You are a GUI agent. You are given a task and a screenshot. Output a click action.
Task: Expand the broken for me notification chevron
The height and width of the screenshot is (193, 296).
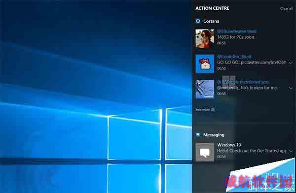291,88
